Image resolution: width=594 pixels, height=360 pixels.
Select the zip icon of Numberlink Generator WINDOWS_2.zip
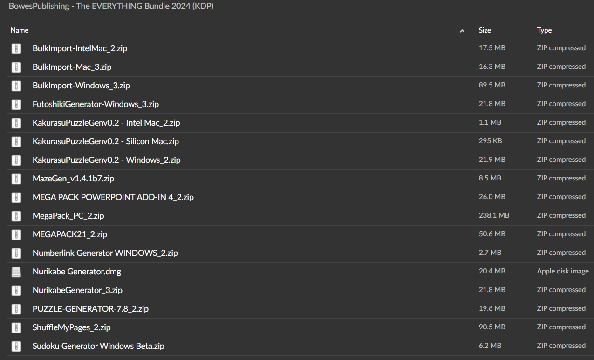point(16,253)
